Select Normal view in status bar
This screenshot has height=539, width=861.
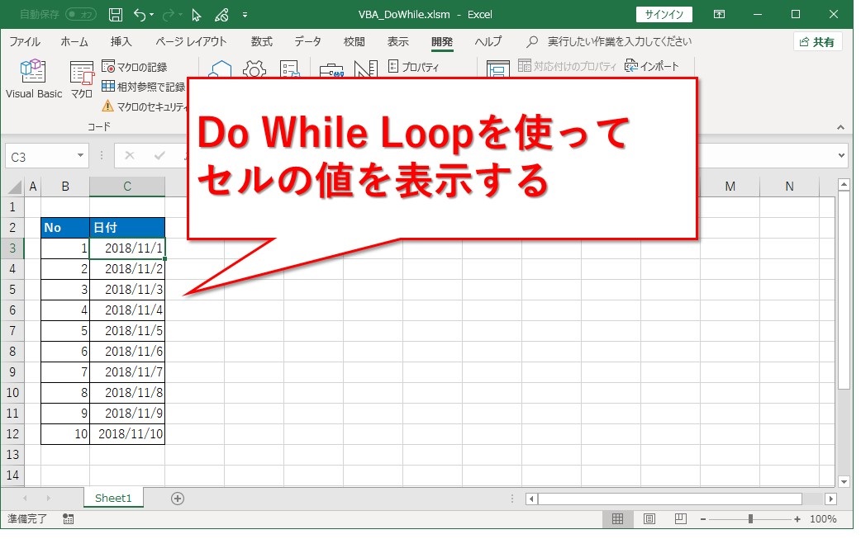[x=616, y=519]
